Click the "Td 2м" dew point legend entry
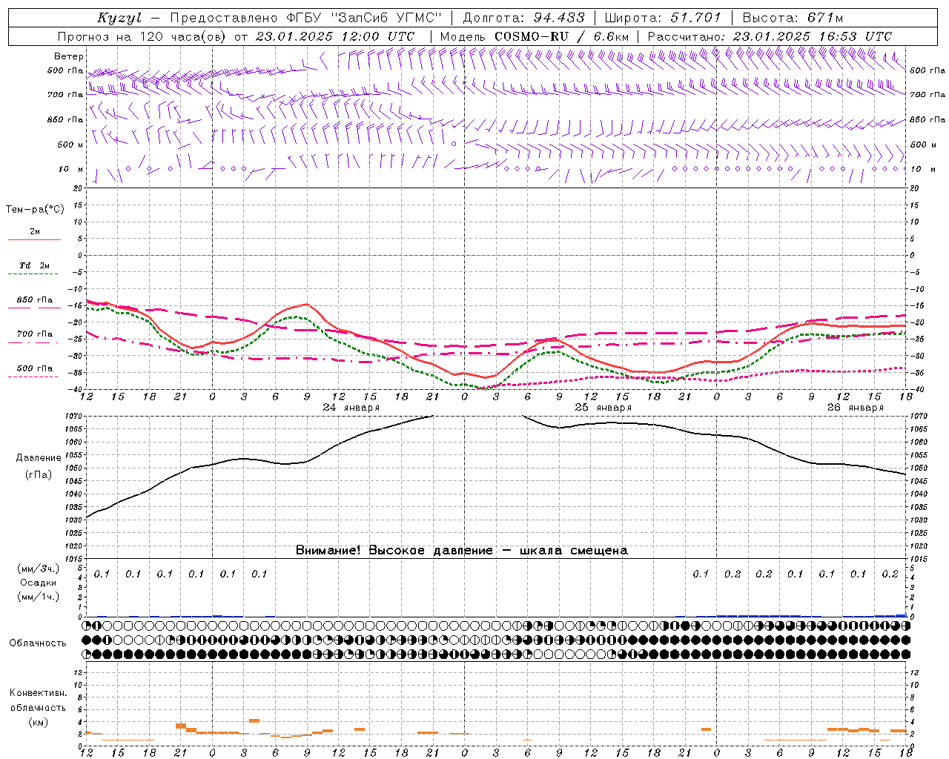The width and height of the screenshot is (949, 759). (x=35, y=265)
